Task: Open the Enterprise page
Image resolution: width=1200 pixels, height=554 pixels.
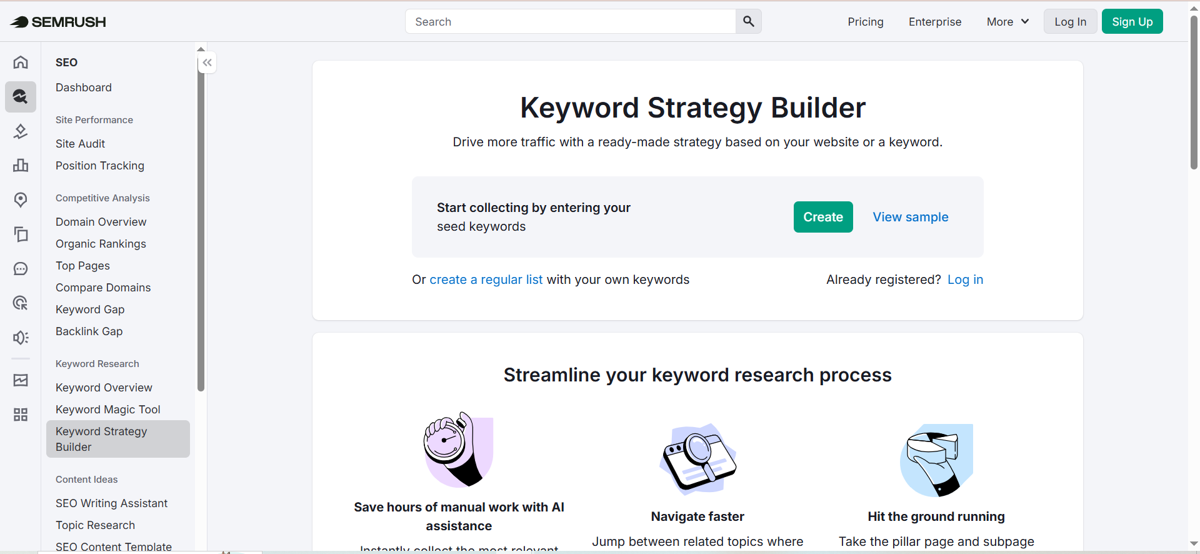Action: point(935,22)
